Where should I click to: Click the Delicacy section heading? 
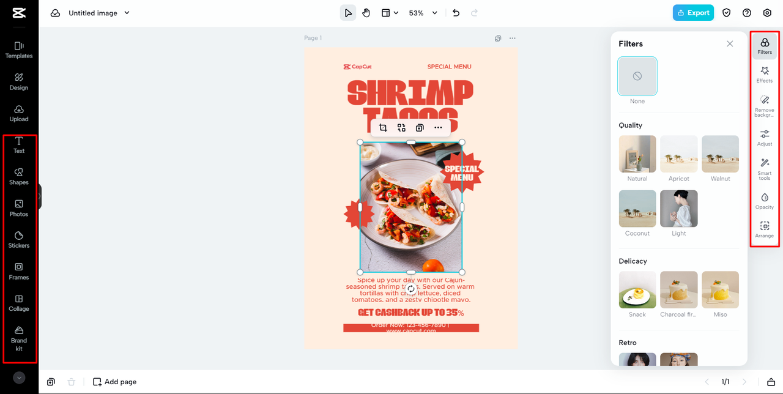[633, 261]
